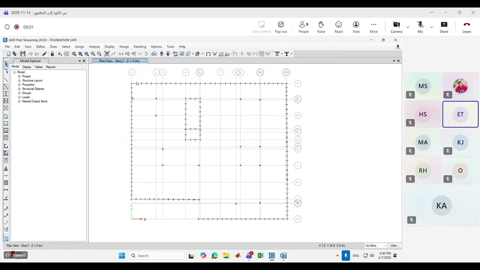Expand the Structural Objects tree node
This screenshot has width=480, height=270.
point(19,89)
